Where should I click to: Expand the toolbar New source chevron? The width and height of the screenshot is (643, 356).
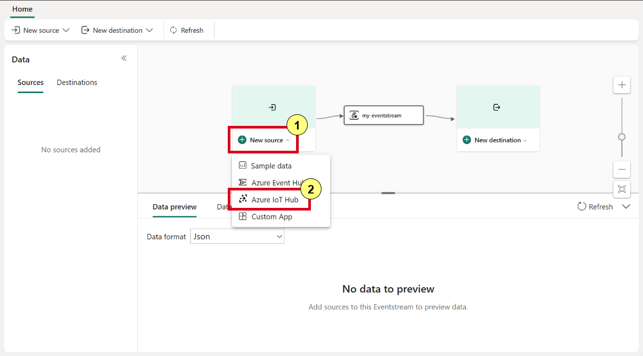click(x=66, y=30)
